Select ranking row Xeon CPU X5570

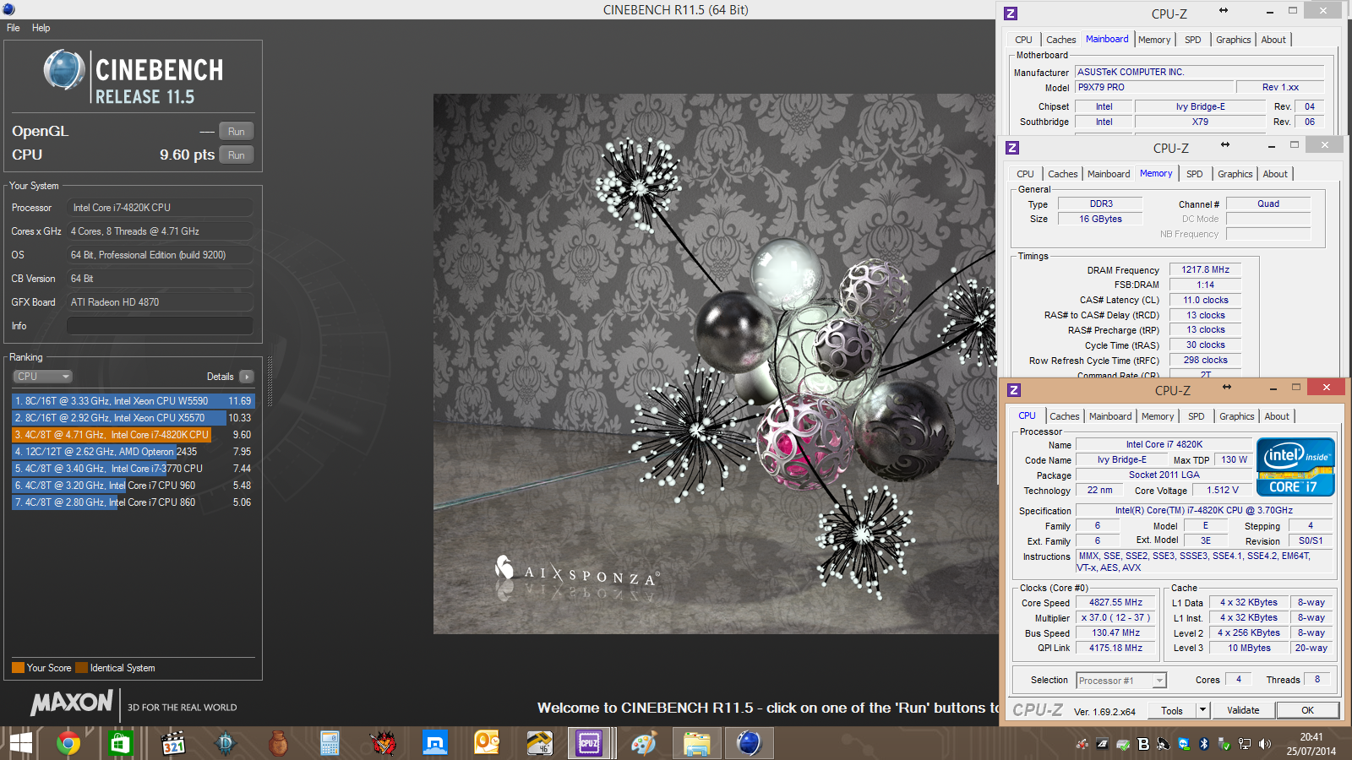(x=134, y=418)
